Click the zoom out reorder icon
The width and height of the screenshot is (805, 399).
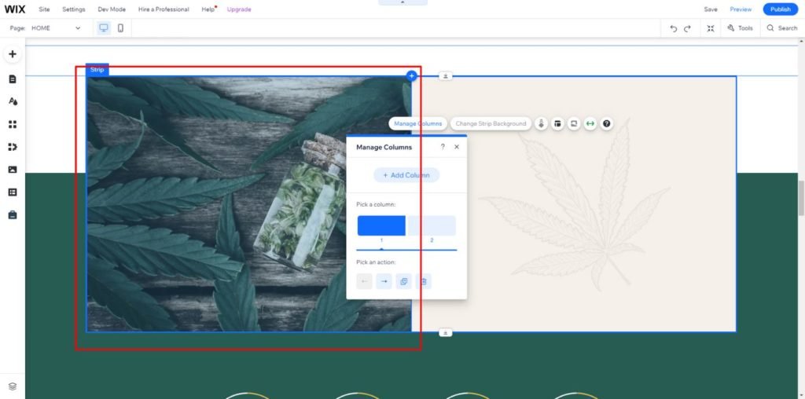[711, 28]
